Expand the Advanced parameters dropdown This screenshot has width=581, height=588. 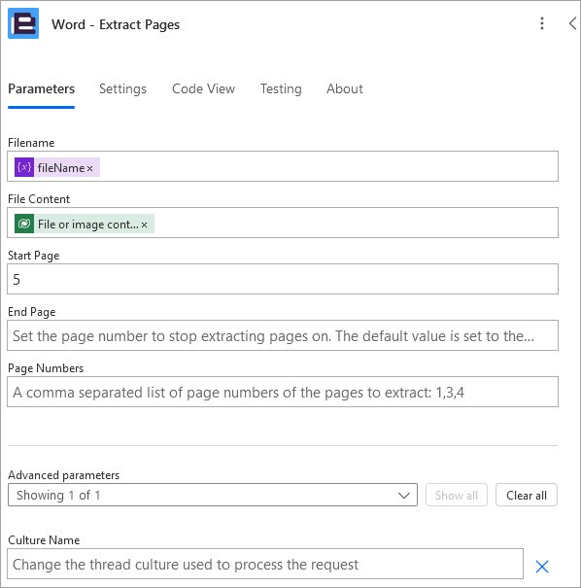tap(213, 495)
